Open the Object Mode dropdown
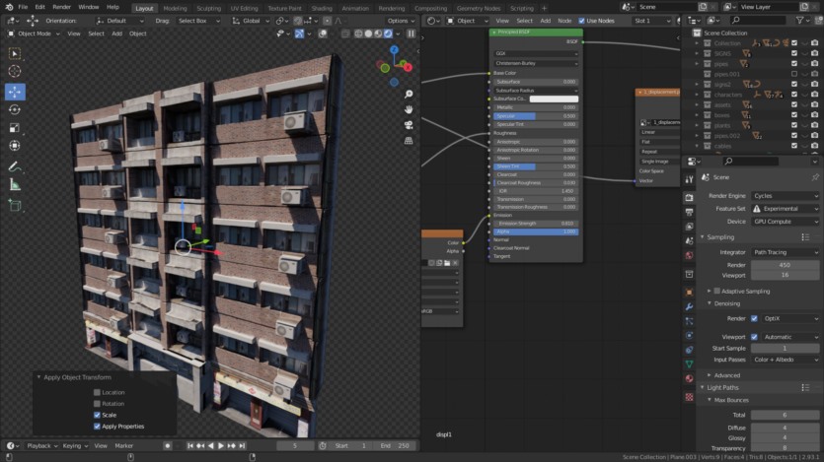The image size is (824, 462). (35, 33)
